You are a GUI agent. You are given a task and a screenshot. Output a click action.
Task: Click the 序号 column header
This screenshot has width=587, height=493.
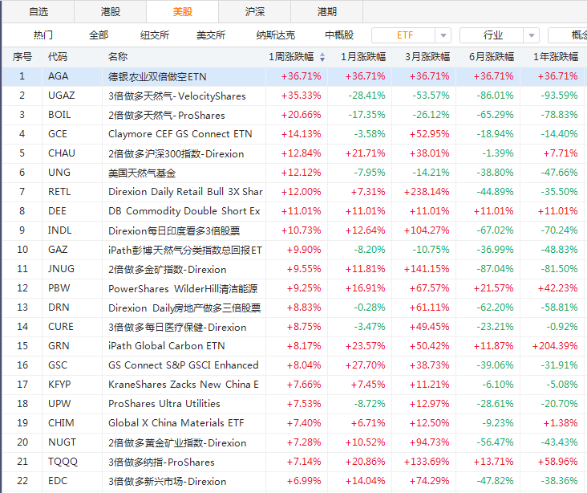(22, 57)
